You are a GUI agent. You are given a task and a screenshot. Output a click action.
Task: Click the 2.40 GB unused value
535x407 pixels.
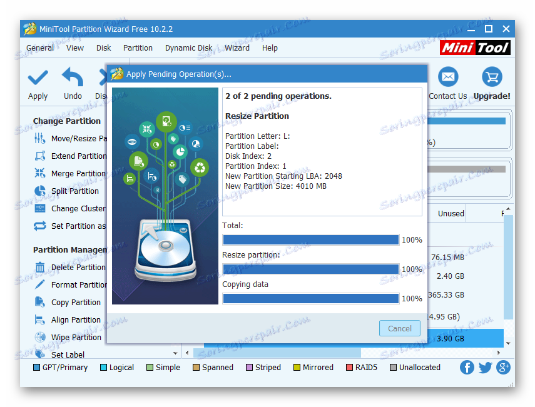pyautogui.click(x=451, y=276)
